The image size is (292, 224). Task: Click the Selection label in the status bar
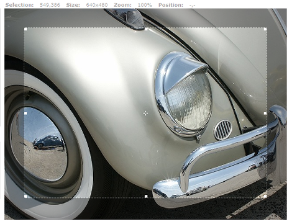pos(19,5)
